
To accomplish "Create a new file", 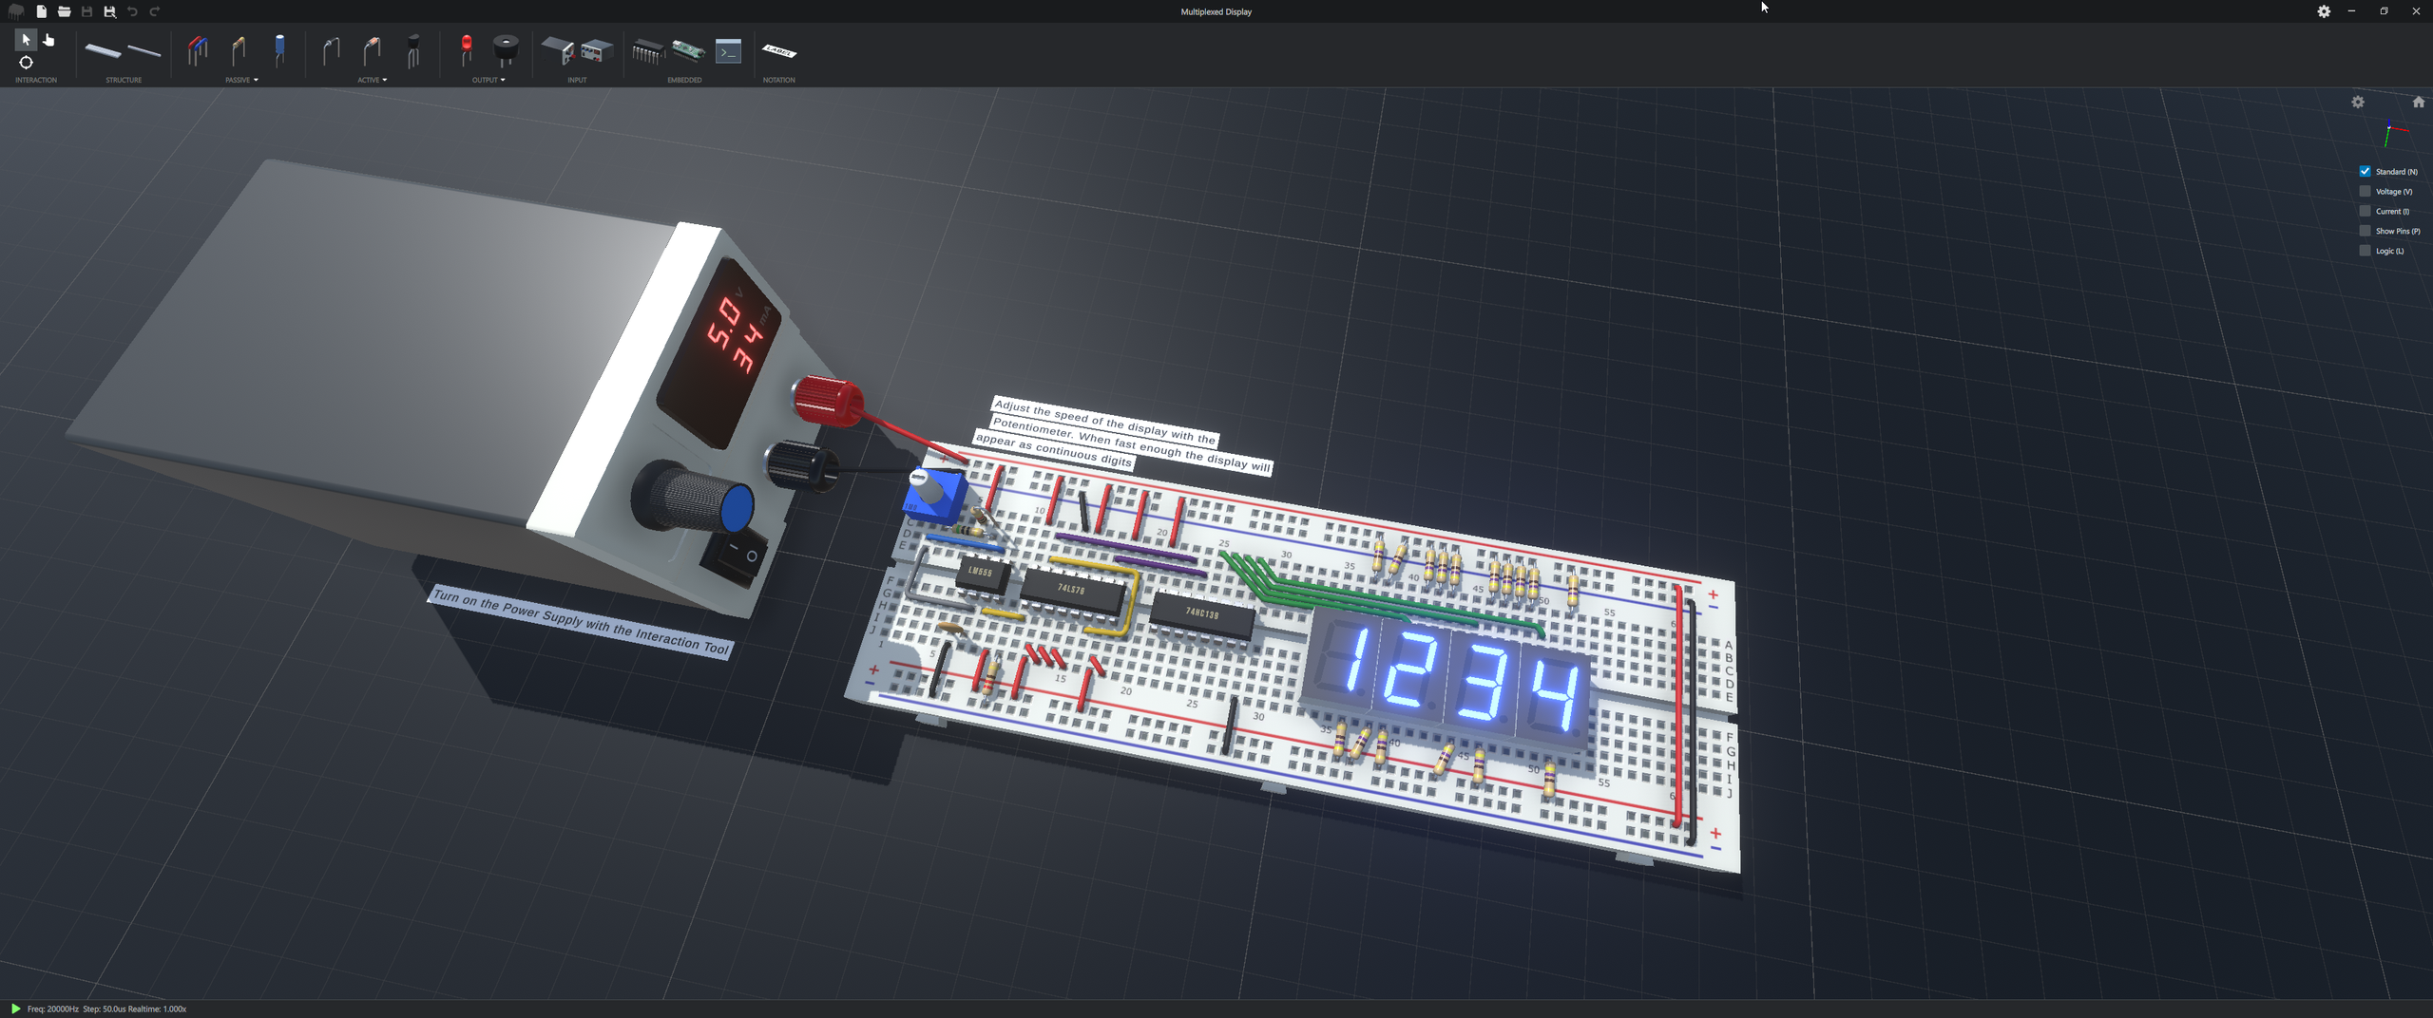I will click(x=41, y=11).
